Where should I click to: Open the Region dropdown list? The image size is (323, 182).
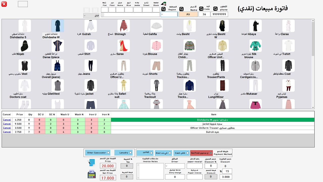click(169, 14)
